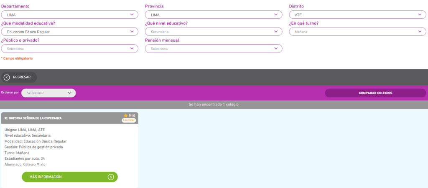428x188 pixels.
Task: Open the Pensión mensual dropdown
Action: pos(213,49)
